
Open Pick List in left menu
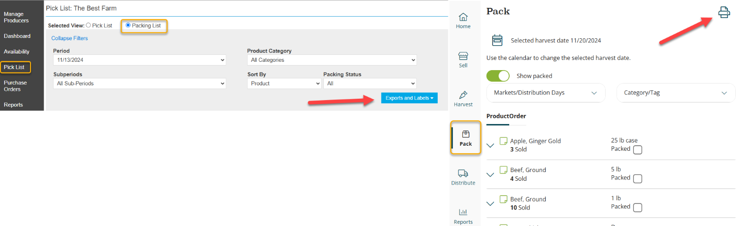[x=14, y=67]
